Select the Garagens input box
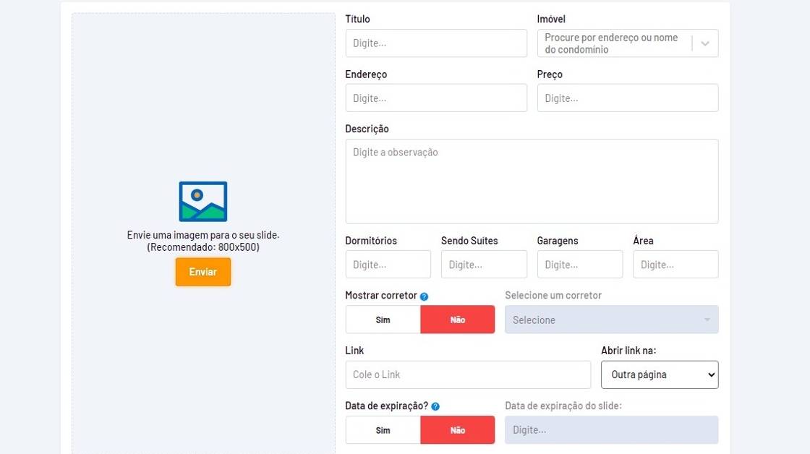Screen dimensions: 810x454 579,265
